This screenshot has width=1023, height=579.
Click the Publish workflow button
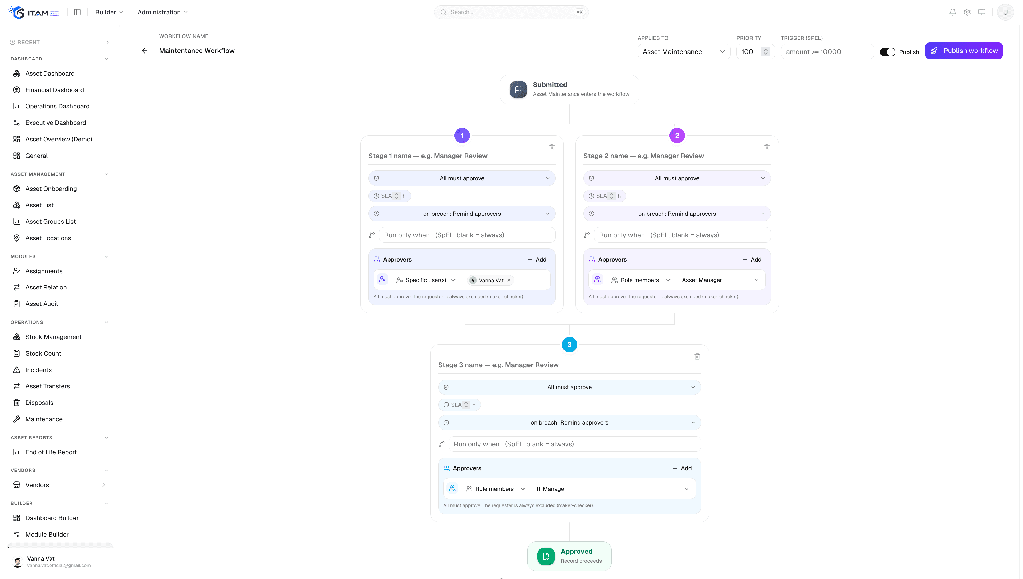point(963,51)
